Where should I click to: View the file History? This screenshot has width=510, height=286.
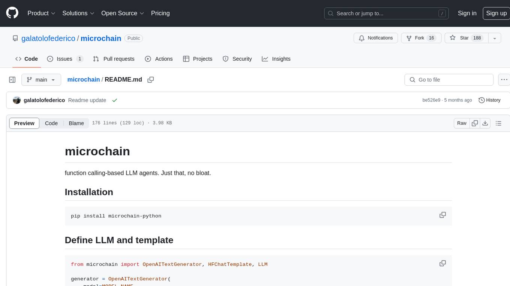pos(490,100)
